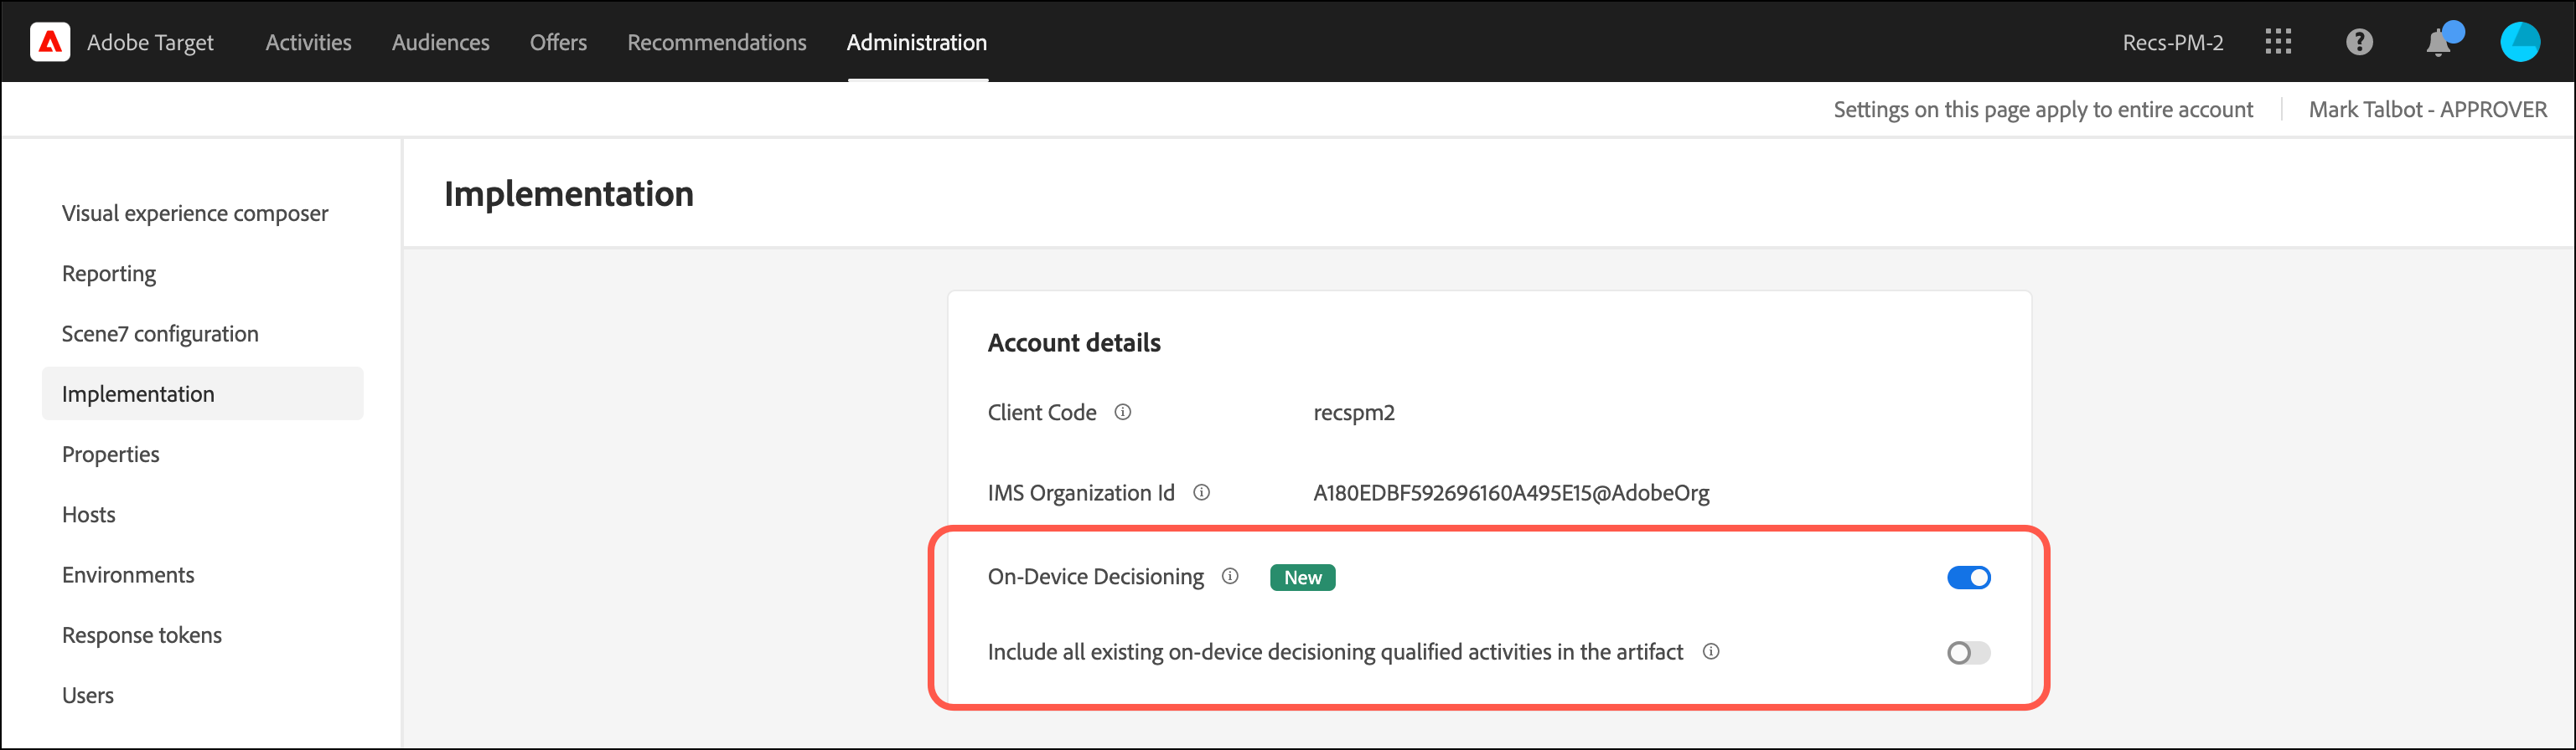Click the On-Device Decisioning info icon

pos(1230,576)
